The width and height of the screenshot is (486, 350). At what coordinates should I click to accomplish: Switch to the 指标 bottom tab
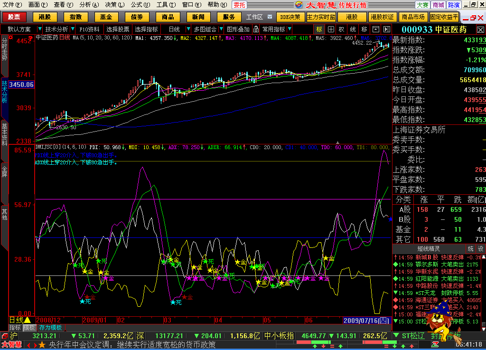[x=15, y=328]
